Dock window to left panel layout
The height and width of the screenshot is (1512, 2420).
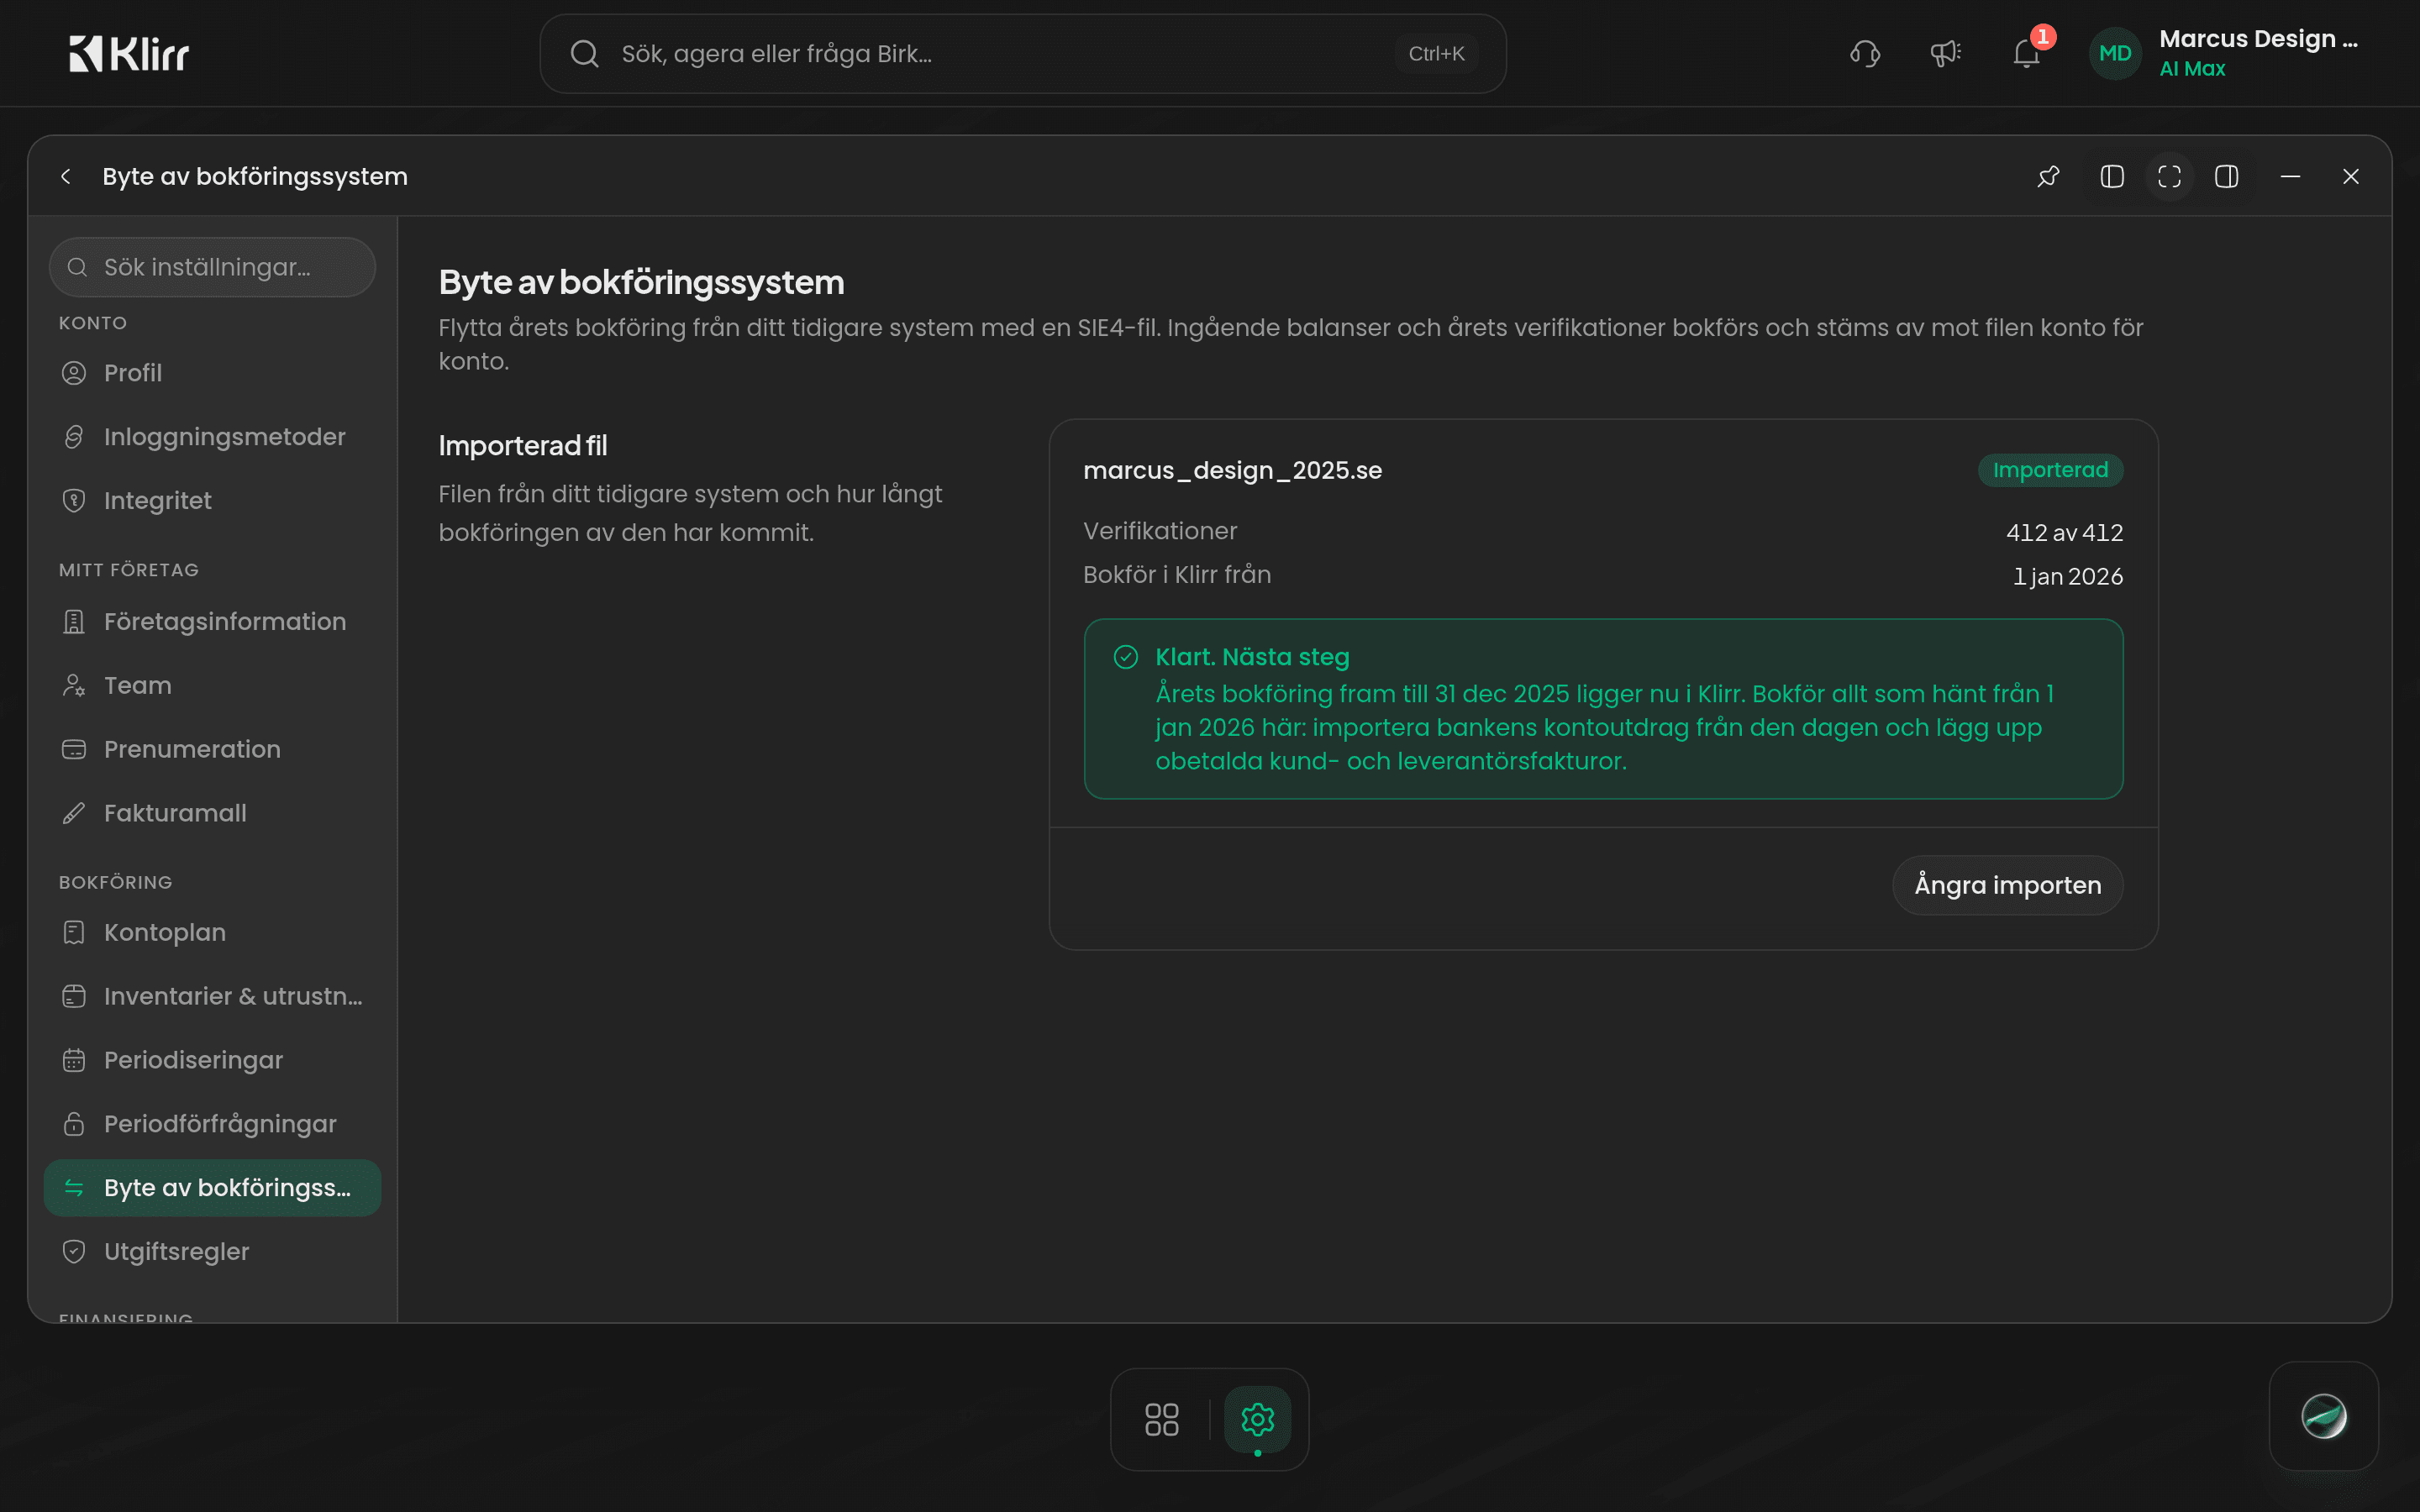(x=2112, y=177)
